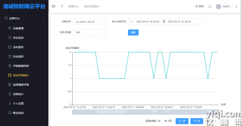
Task: Click x-axis label 2022-05-27 15:43:10
Action: [x=104, y=107]
